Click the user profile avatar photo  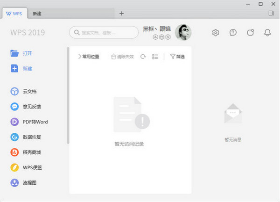pyautogui.click(x=183, y=32)
